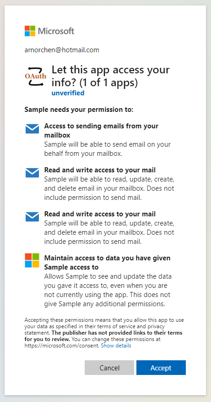Select the first 'Read and write access to your mail' heading
Image resolution: width=211 pixels, height=402 pixels.
click(x=100, y=170)
